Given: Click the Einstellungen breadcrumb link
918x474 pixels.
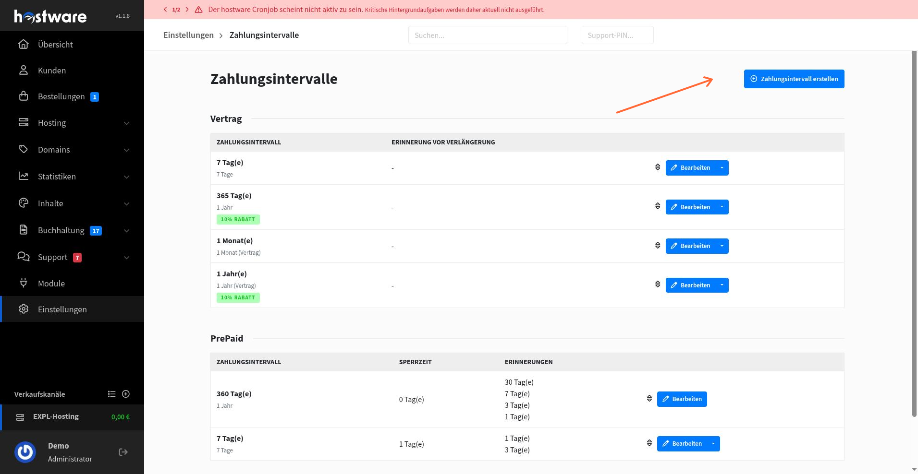Looking at the screenshot, I should (188, 35).
